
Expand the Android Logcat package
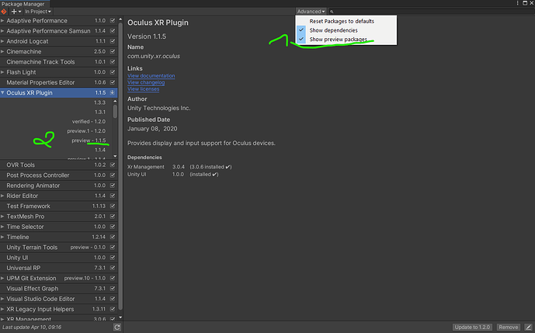coord(2,41)
